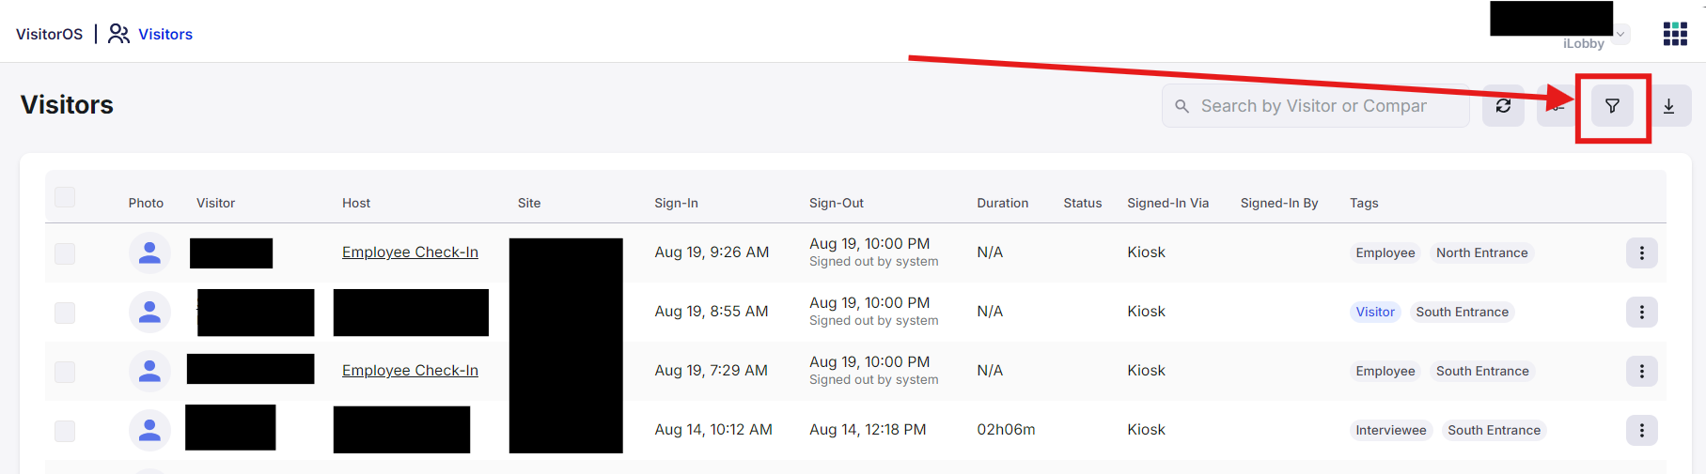Select Employee tag in 7:29 AM row
The width and height of the screenshot is (1706, 474).
[1385, 371]
